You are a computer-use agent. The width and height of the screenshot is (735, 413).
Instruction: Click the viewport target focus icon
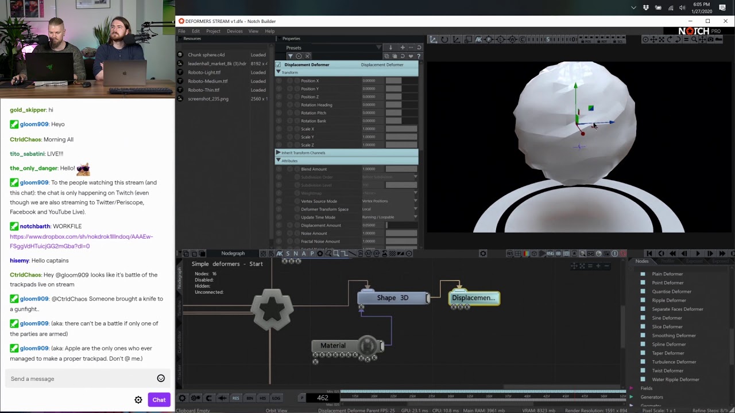(x=645, y=40)
